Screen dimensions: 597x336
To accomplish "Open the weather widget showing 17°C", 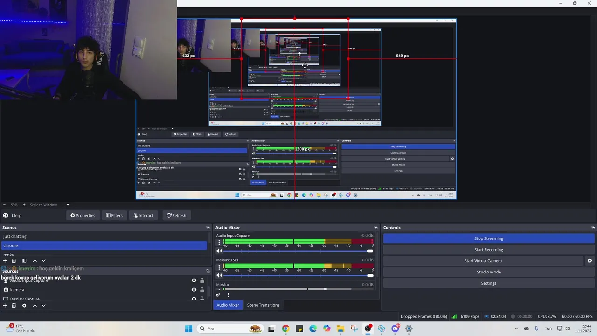I will [21, 329].
